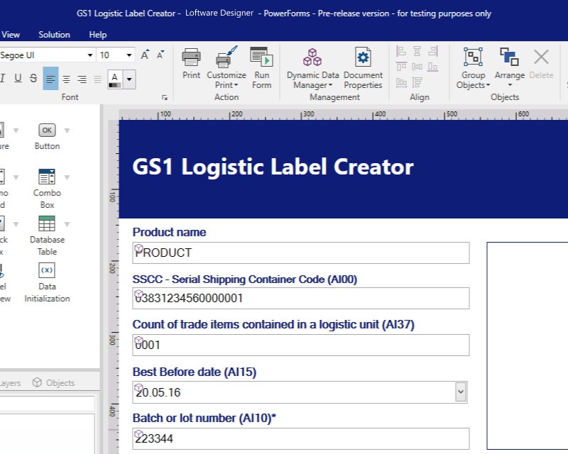
Task: Expand the font size dropdown
Action: point(129,55)
